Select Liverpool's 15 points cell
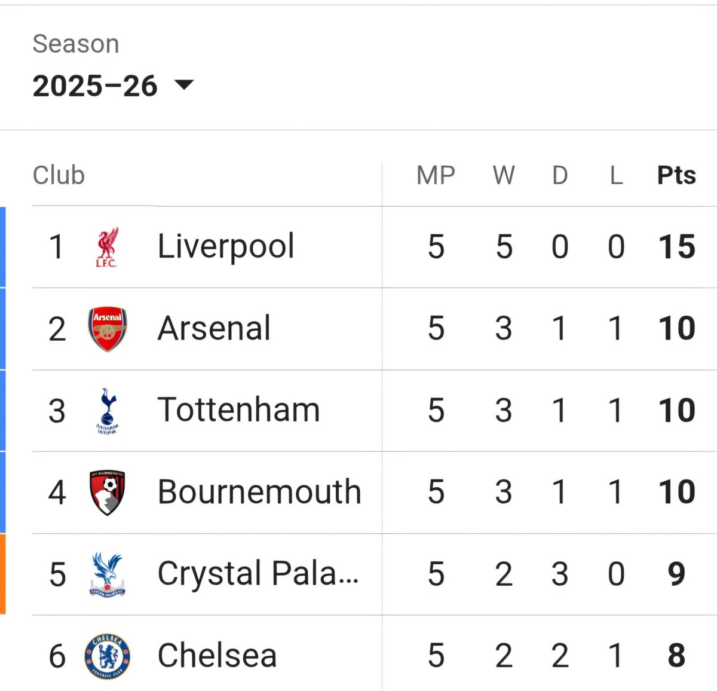Viewport: 717px width, 691px height. (x=676, y=247)
